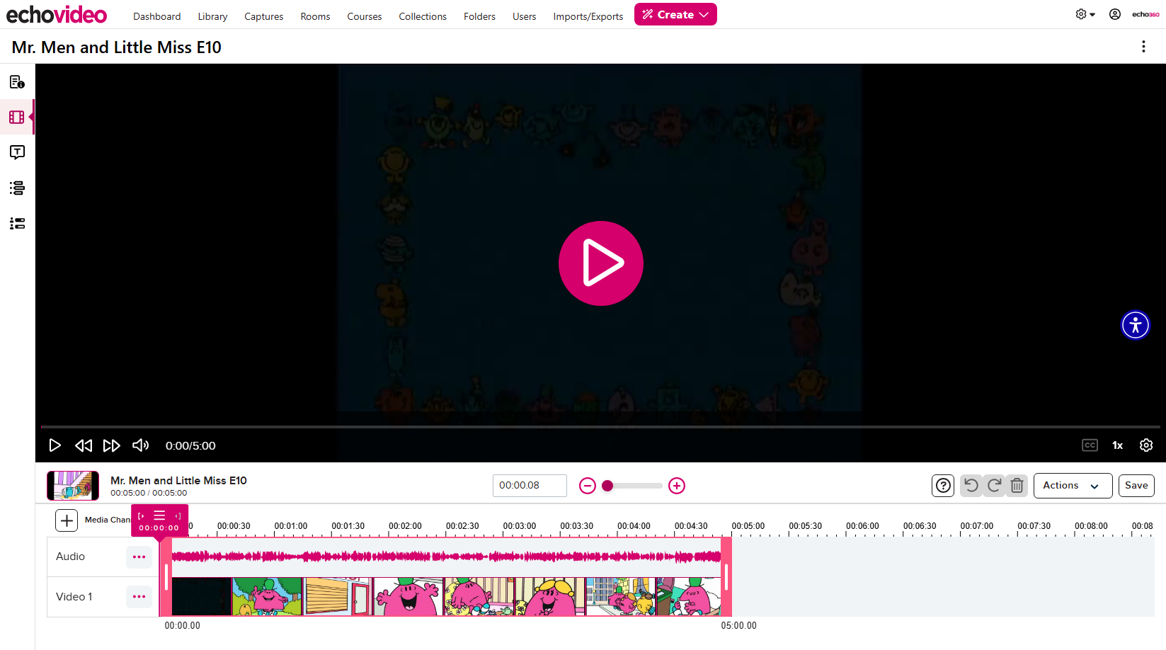
Task: Open the Captures page
Action: [264, 16]
